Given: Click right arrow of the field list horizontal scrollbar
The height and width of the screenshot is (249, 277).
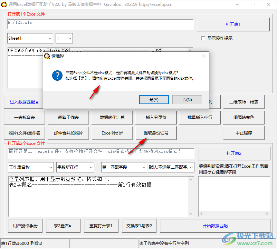Looking at the screenshot, I should coord(267,213).
